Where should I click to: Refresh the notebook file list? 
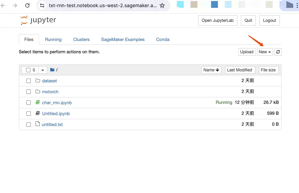(278, 52)
